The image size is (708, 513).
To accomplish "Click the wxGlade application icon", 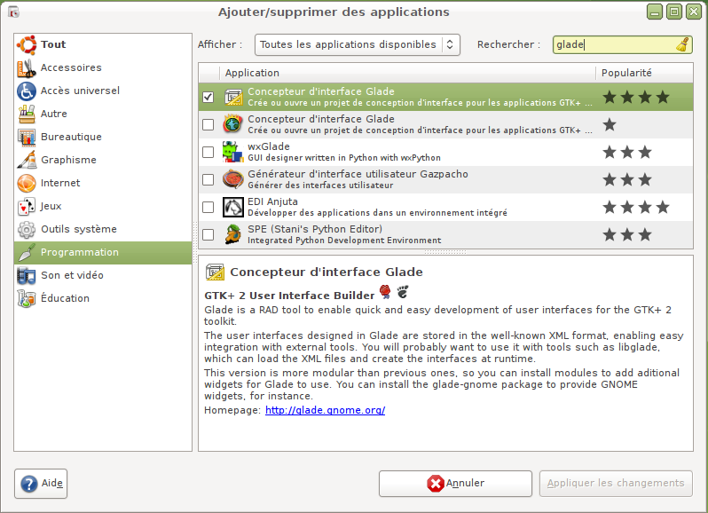I will 233,152.
